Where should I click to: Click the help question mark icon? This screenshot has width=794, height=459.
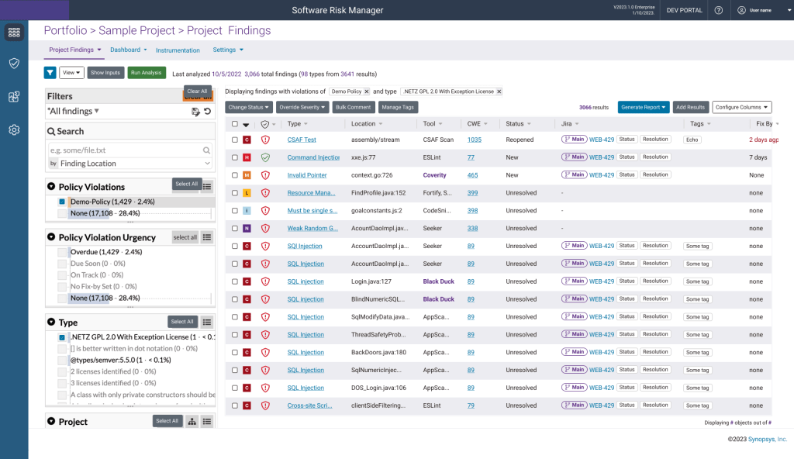click(x=718, y=10)
